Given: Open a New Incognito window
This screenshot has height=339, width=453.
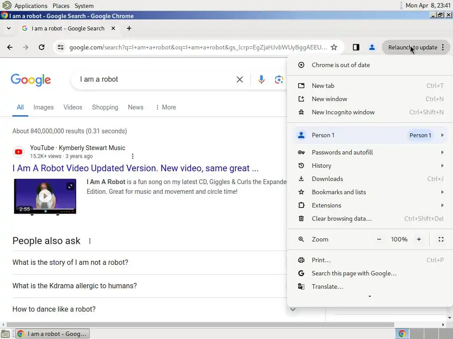Looking at the screenshot, I should pos(370,112).
